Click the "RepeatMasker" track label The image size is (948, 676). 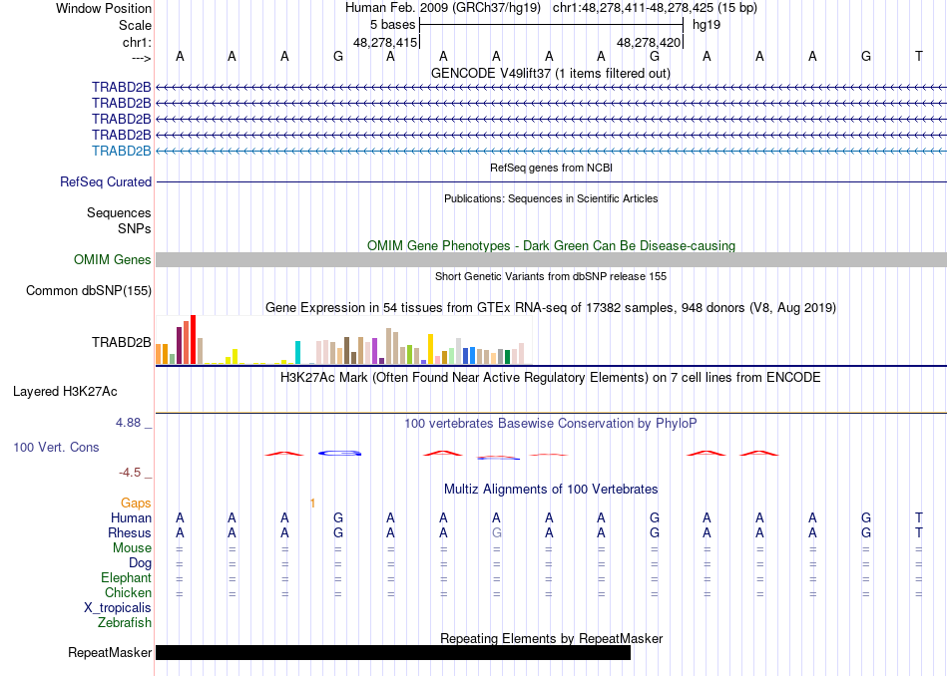[x=110, y=652]
